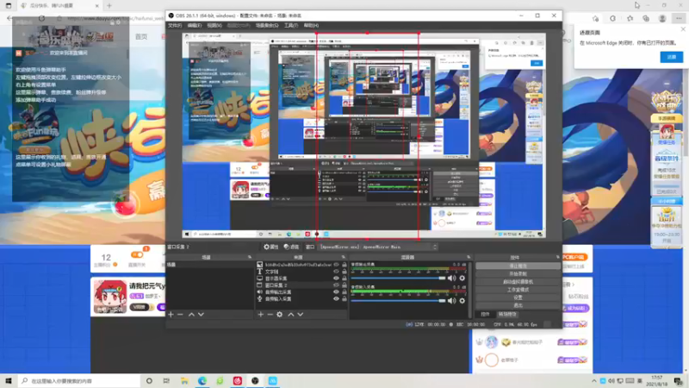Image resolution: width=689 pixels, height=388 pixels.
Task: Move the selected source down in Sources
Action: [300, 315]
